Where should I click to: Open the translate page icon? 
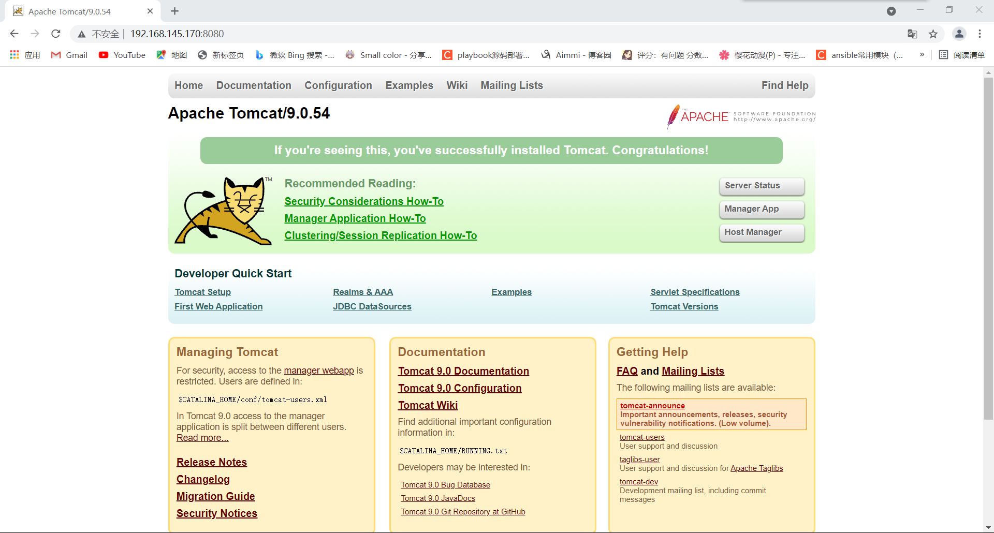[x=912, y=34]
